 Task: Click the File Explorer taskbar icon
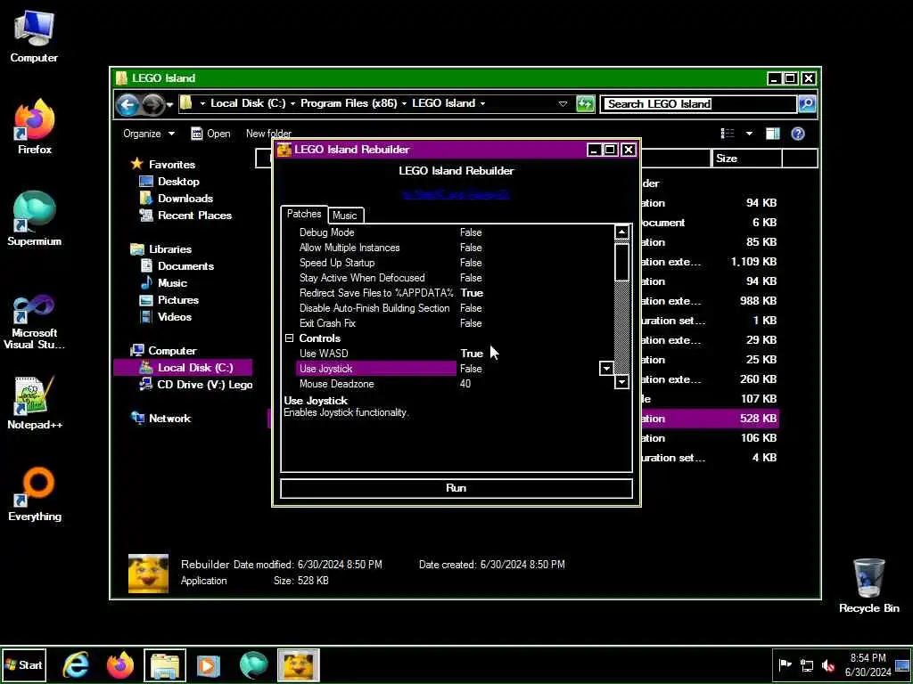pos(165,664)
